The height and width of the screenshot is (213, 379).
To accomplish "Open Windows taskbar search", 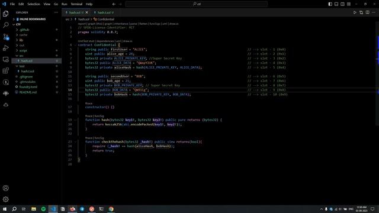I will click(14, 209).
